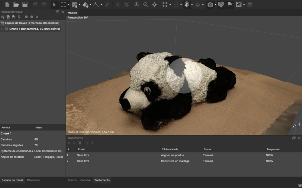
Task: Save the project with the floppy disk icon
Action: pyautogui.click(x=25, y=5)
